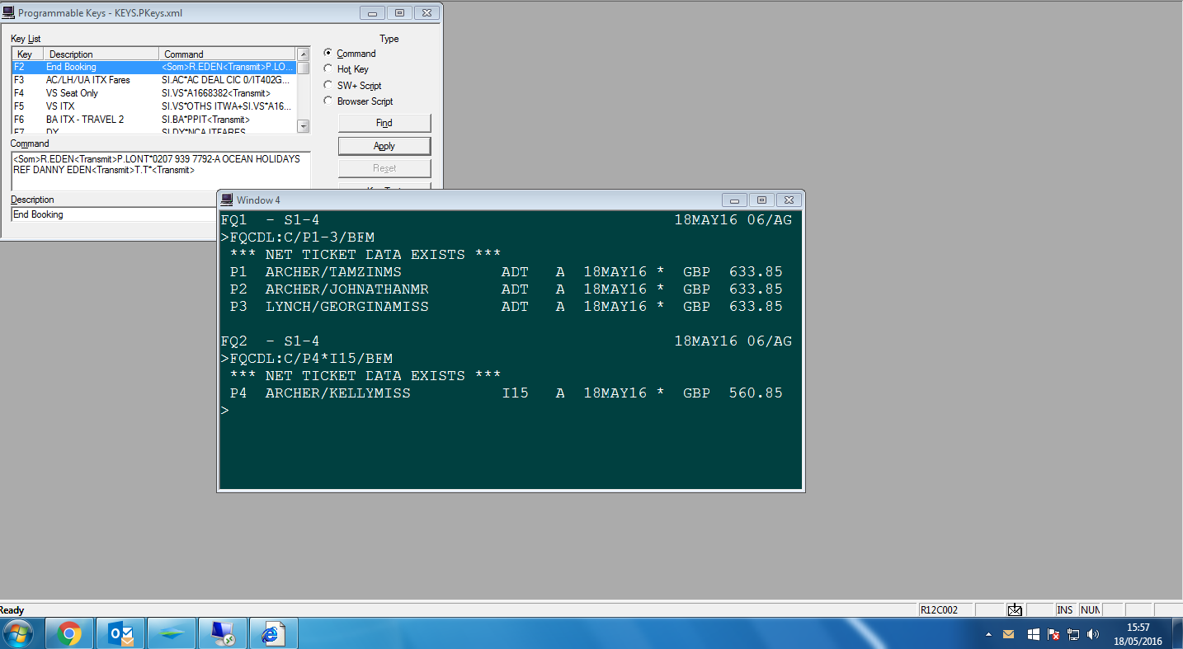Open the Windows Start menu orb

pyautogui.click(x=19, y=633)
